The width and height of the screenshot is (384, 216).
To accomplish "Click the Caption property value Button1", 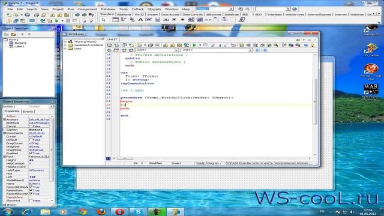I will (x=38, y=130).
